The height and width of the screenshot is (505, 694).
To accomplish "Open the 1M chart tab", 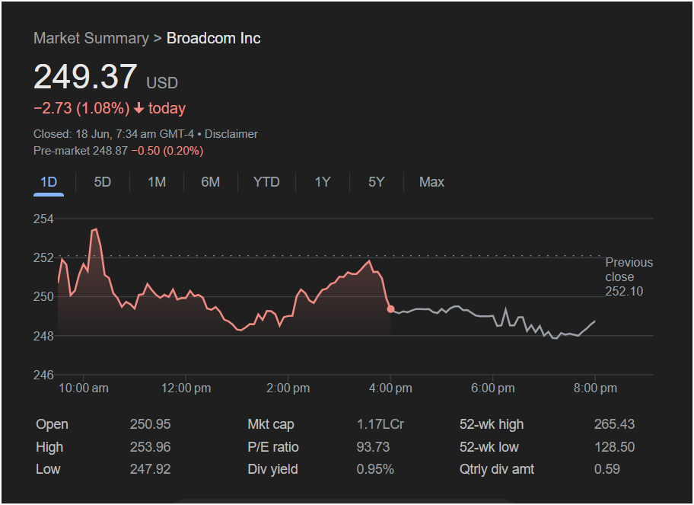I will click(157, 182).
